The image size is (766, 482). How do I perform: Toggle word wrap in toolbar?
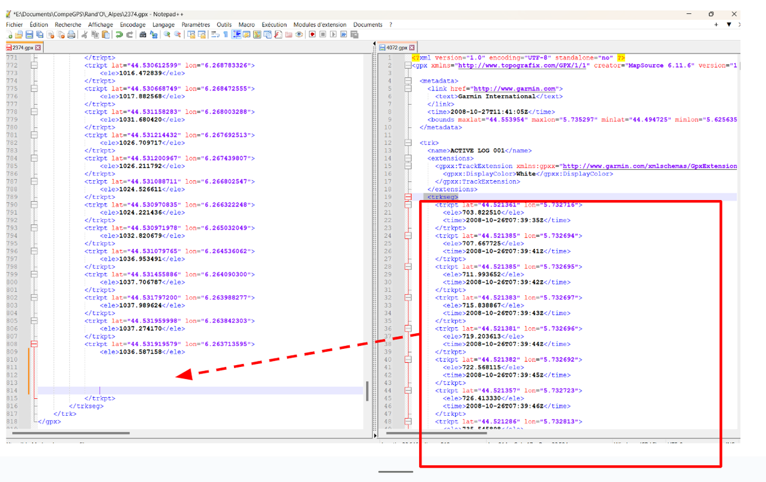coord(215,35)
